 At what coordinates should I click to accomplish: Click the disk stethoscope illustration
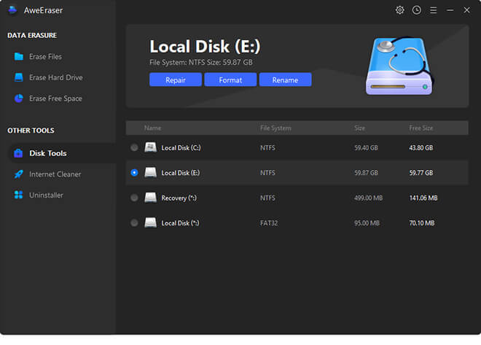click(399, 66)
